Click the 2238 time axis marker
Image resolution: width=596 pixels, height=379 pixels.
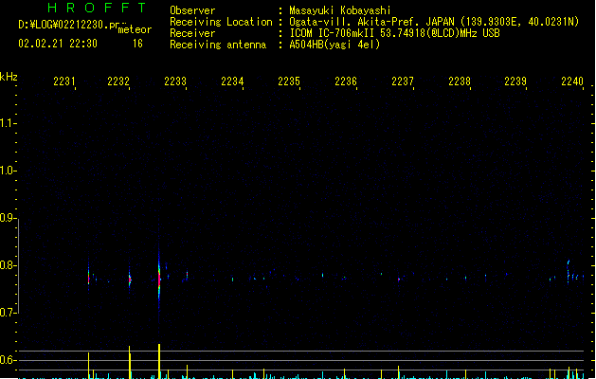click(460, 81)
